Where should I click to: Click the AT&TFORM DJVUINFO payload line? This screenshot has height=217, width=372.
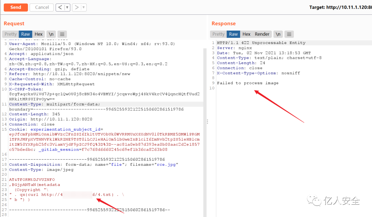[32, 180]
